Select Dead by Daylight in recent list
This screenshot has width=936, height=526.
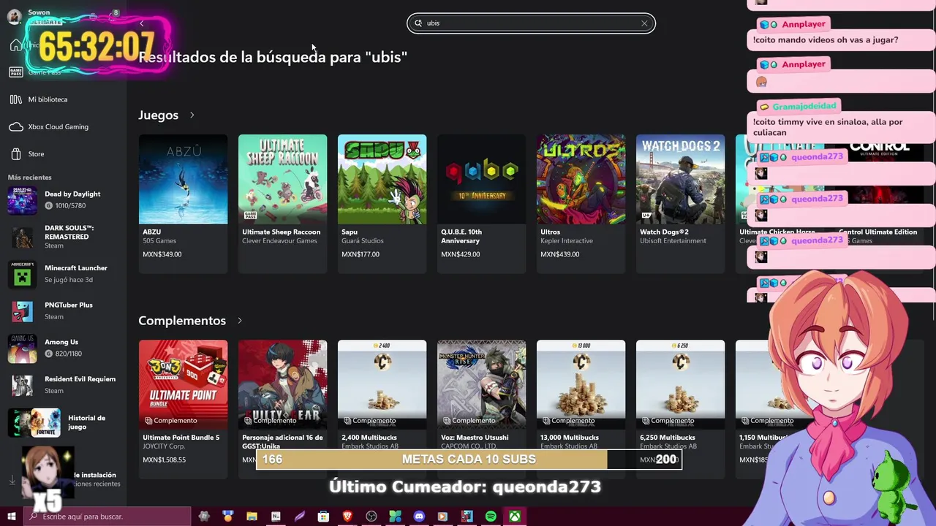tap(64, 199)
